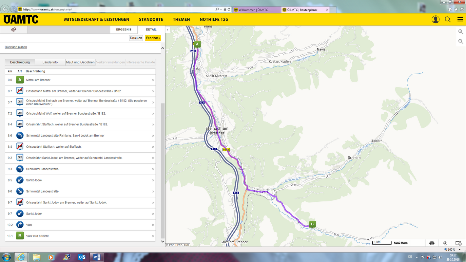Collapse the route section with up chevron
This screenshot has width=466, height=262.
click(163, 48)
